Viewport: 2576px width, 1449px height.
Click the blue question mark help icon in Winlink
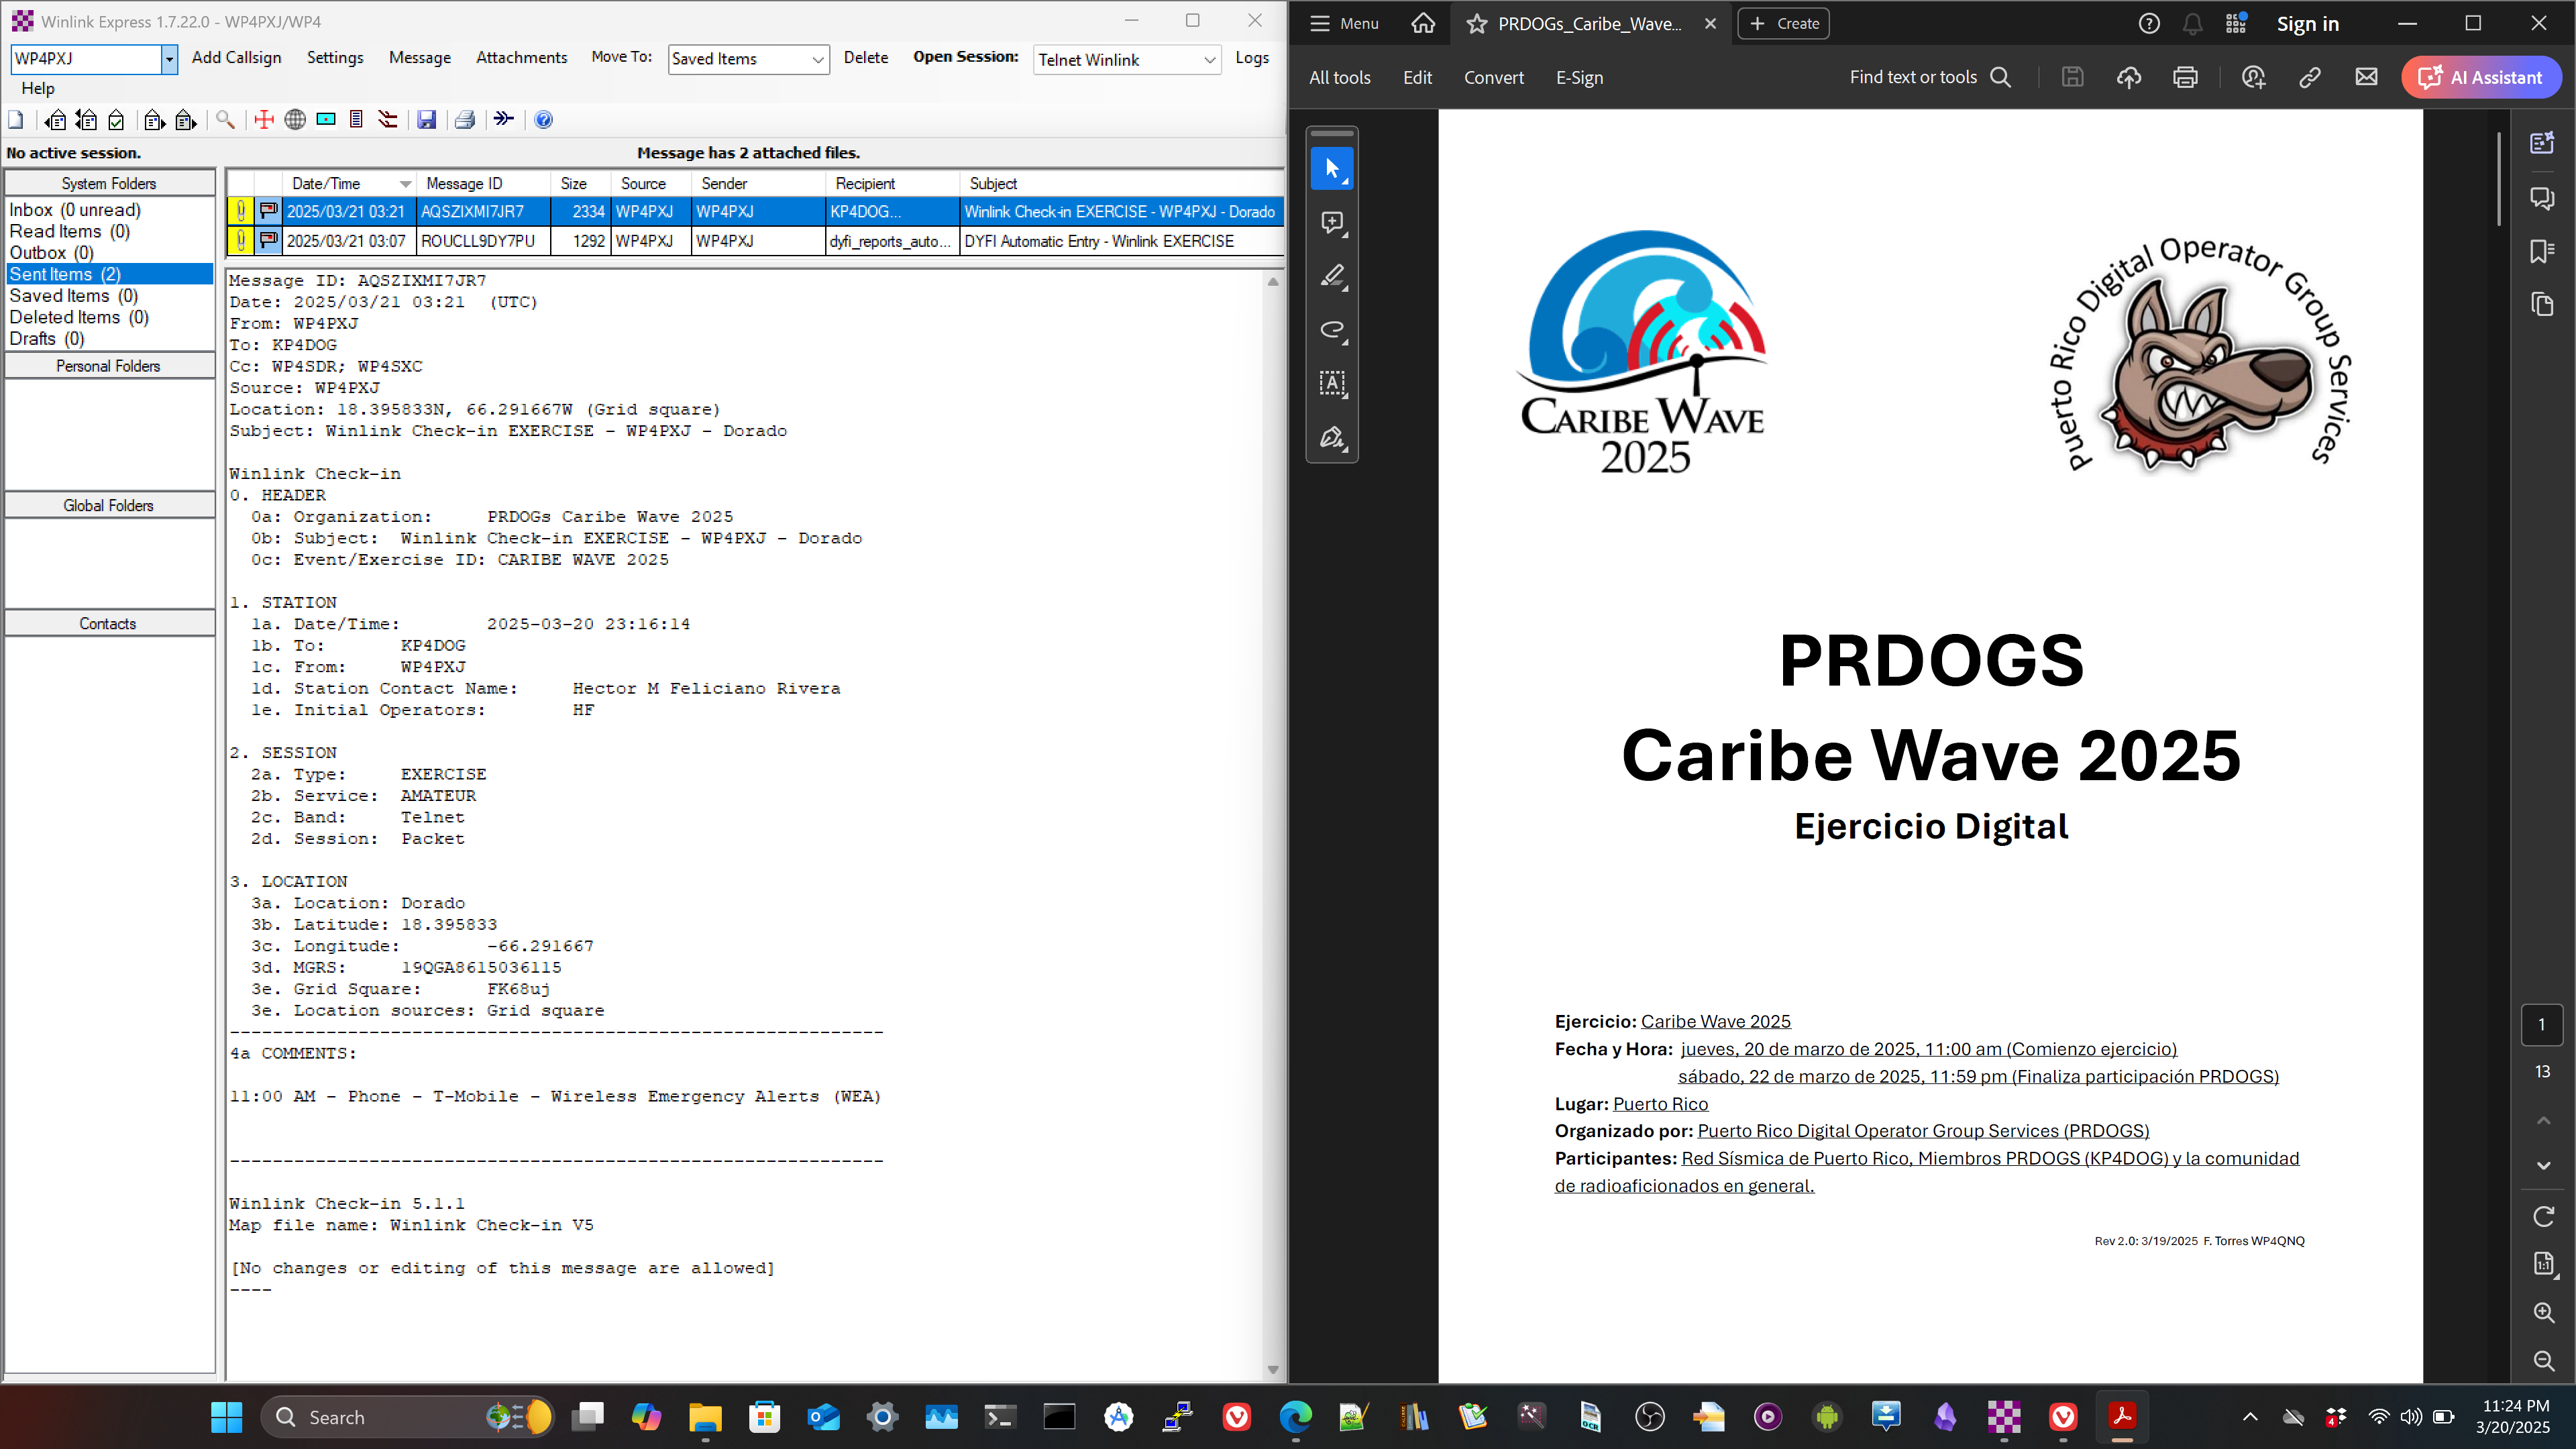(543, 120)
